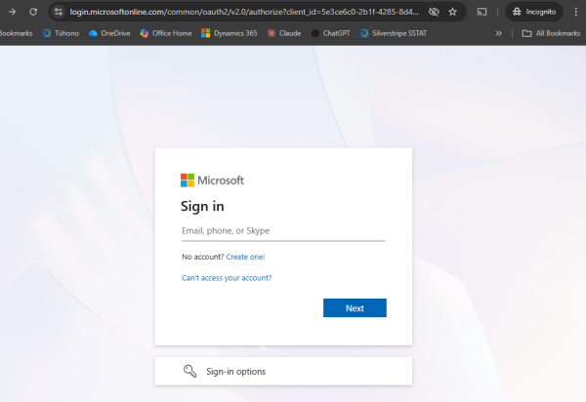Bookmark this page with the star icon
This screenshot has height=402, width=586.
tap(452, 12)
